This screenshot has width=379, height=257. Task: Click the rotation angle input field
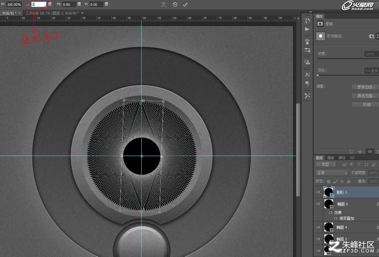[39, 4]
